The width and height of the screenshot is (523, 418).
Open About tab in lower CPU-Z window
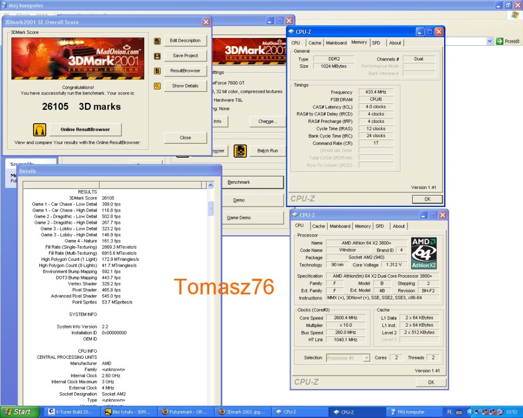point(399,226)
